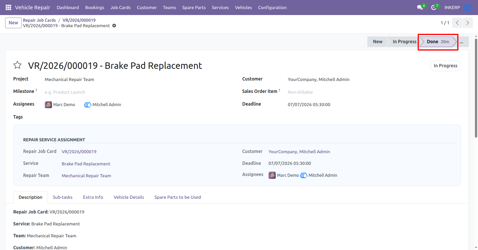478x250 pixels.
Task: Switch to the Extra Info tab
Action: click(93, 197)
